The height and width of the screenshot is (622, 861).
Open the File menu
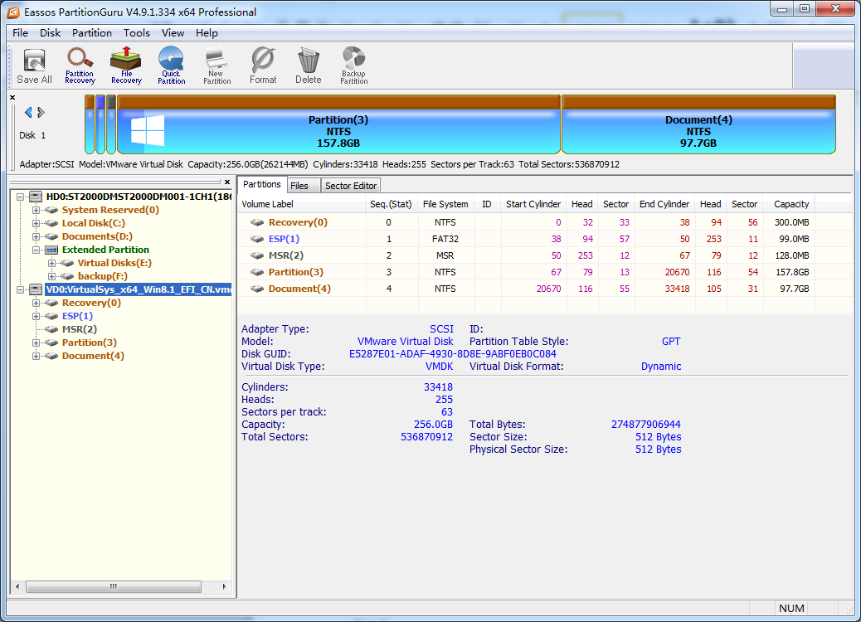(20, 33)
